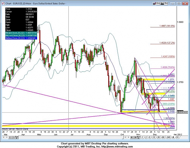The width and height of the screenshot is (190, 148).
Task: Switch to the 1-minute timeframe tab
Action: coord(142,137)
